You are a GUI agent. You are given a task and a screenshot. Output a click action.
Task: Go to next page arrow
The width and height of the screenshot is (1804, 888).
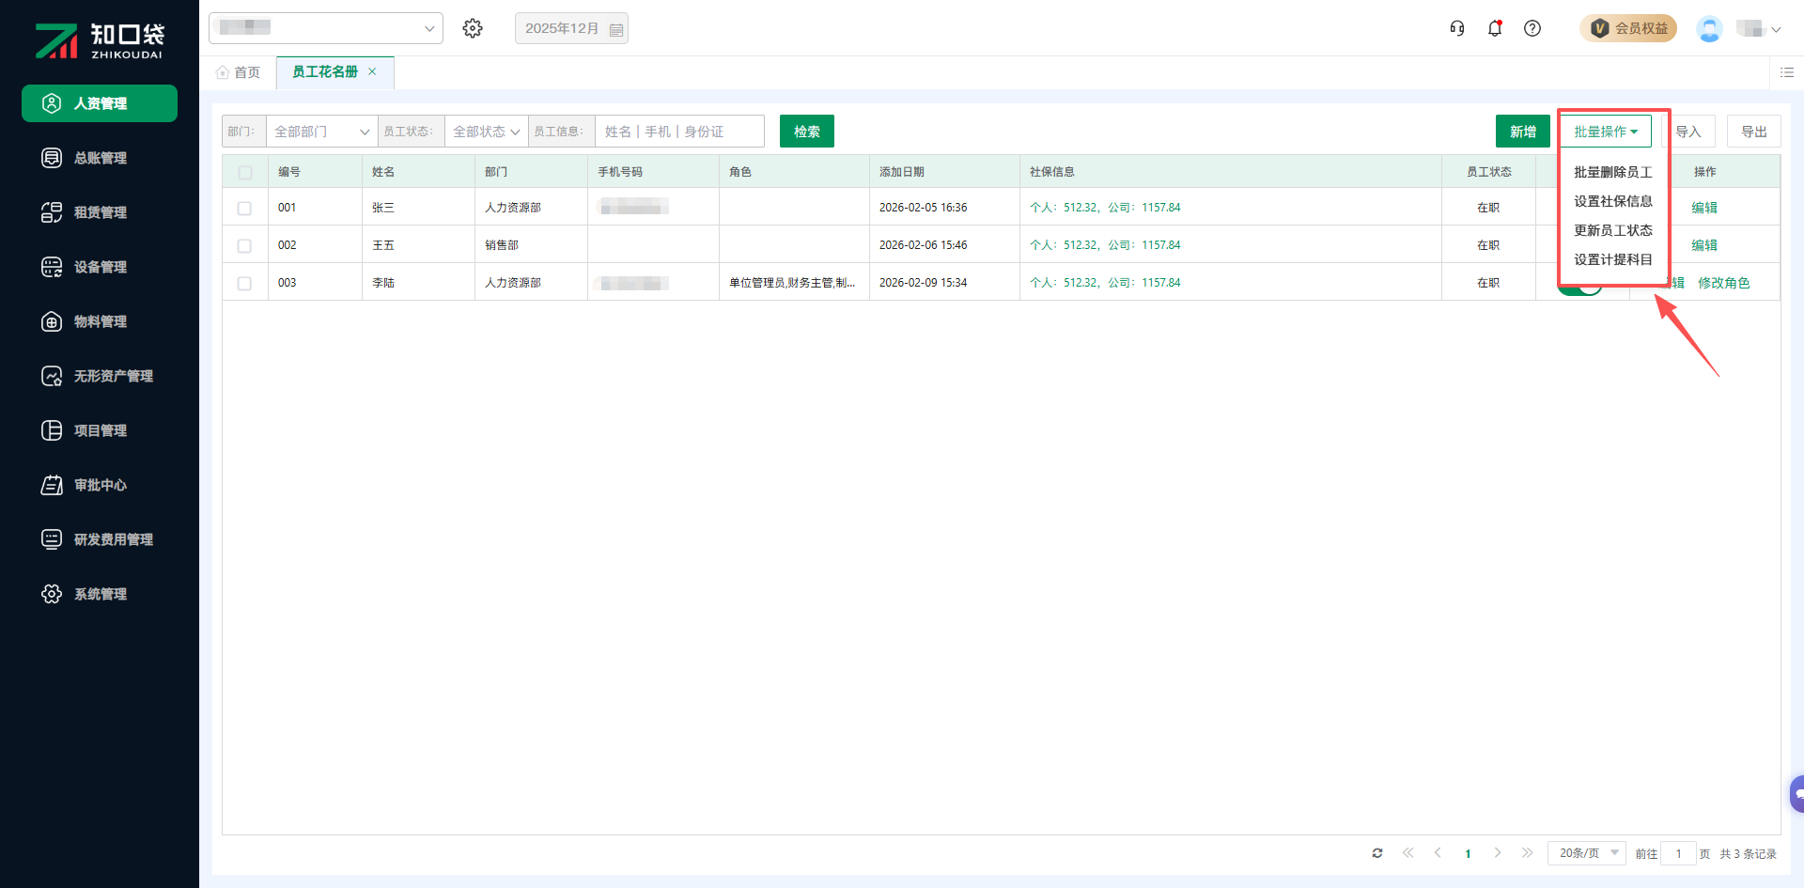click(x=1498, y=853)
